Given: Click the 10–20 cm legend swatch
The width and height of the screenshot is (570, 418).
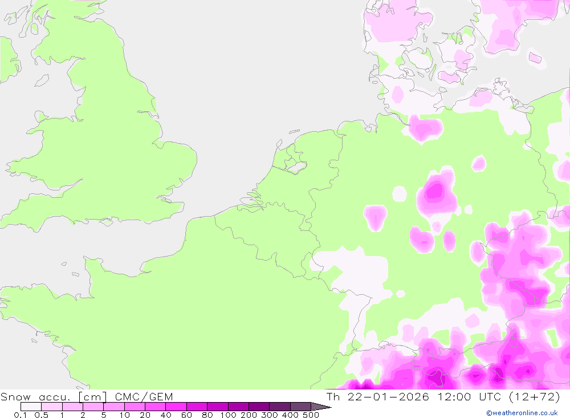Looking at the screenshot, I should coord(135,407).
